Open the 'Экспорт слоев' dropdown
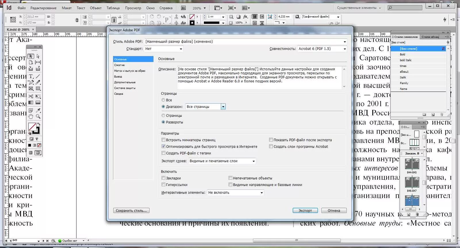This screenshot has height=248, width=460. [x=222, y=161]
